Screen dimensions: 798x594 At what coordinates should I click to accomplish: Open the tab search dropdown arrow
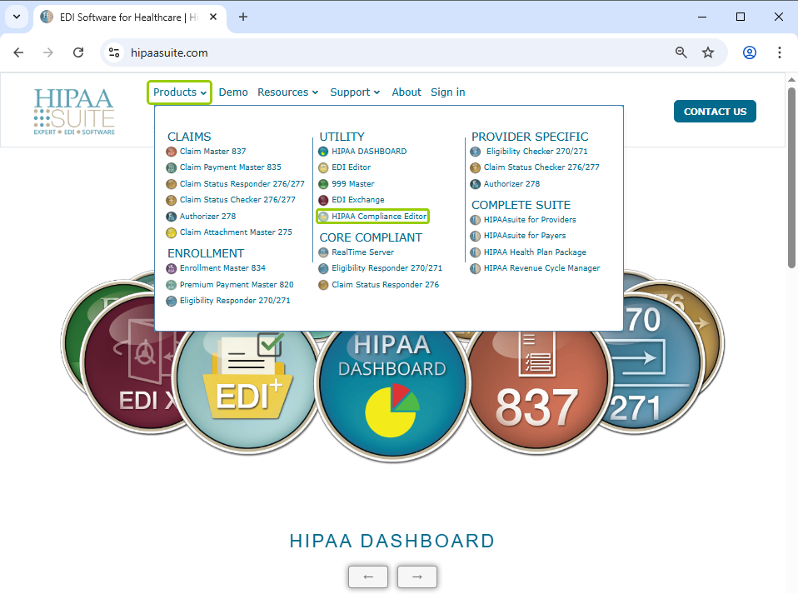(17, 17)
